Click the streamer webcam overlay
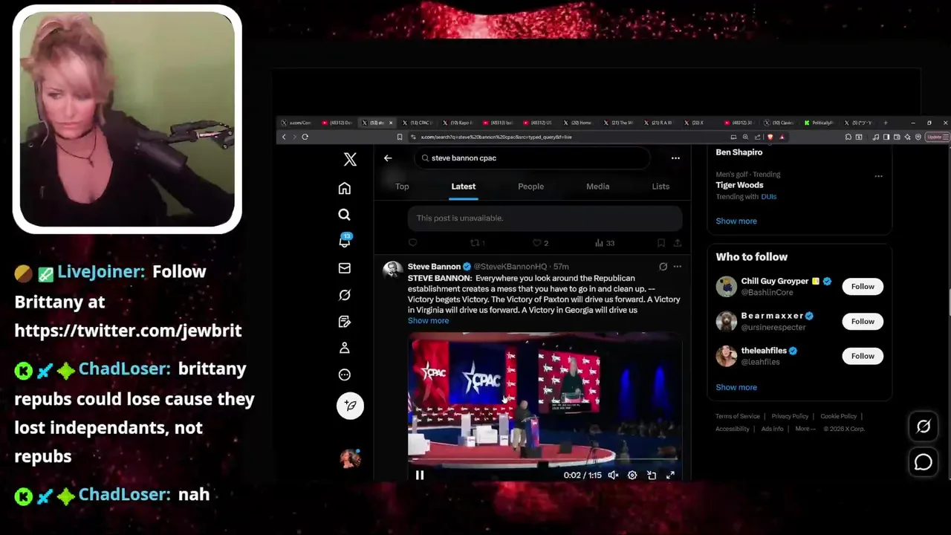 pyautogui.click(x=127, y=119)
